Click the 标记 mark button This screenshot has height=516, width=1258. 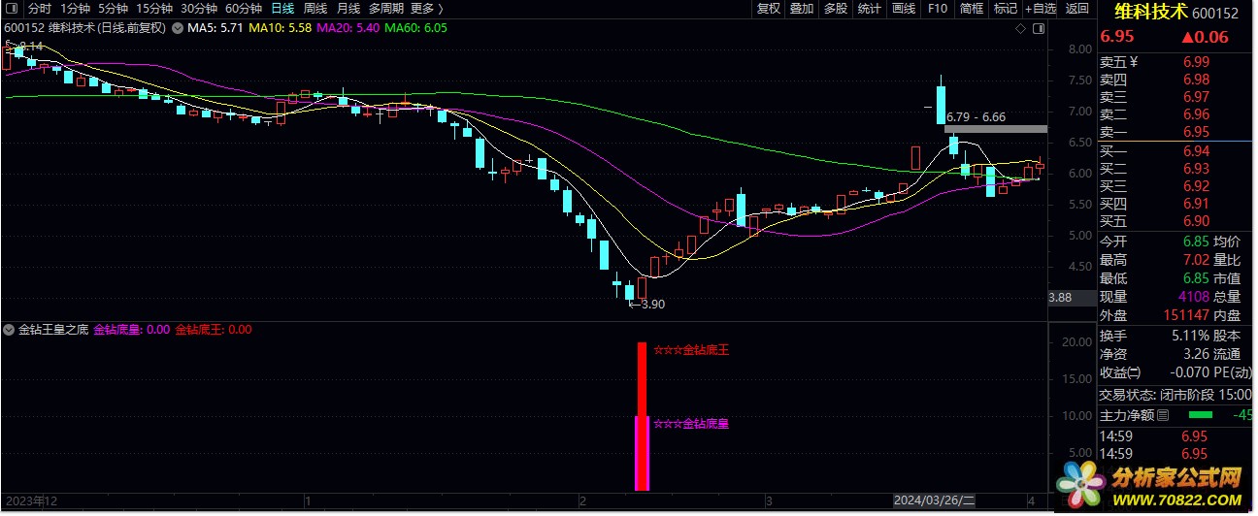[x=1006, y=9]
